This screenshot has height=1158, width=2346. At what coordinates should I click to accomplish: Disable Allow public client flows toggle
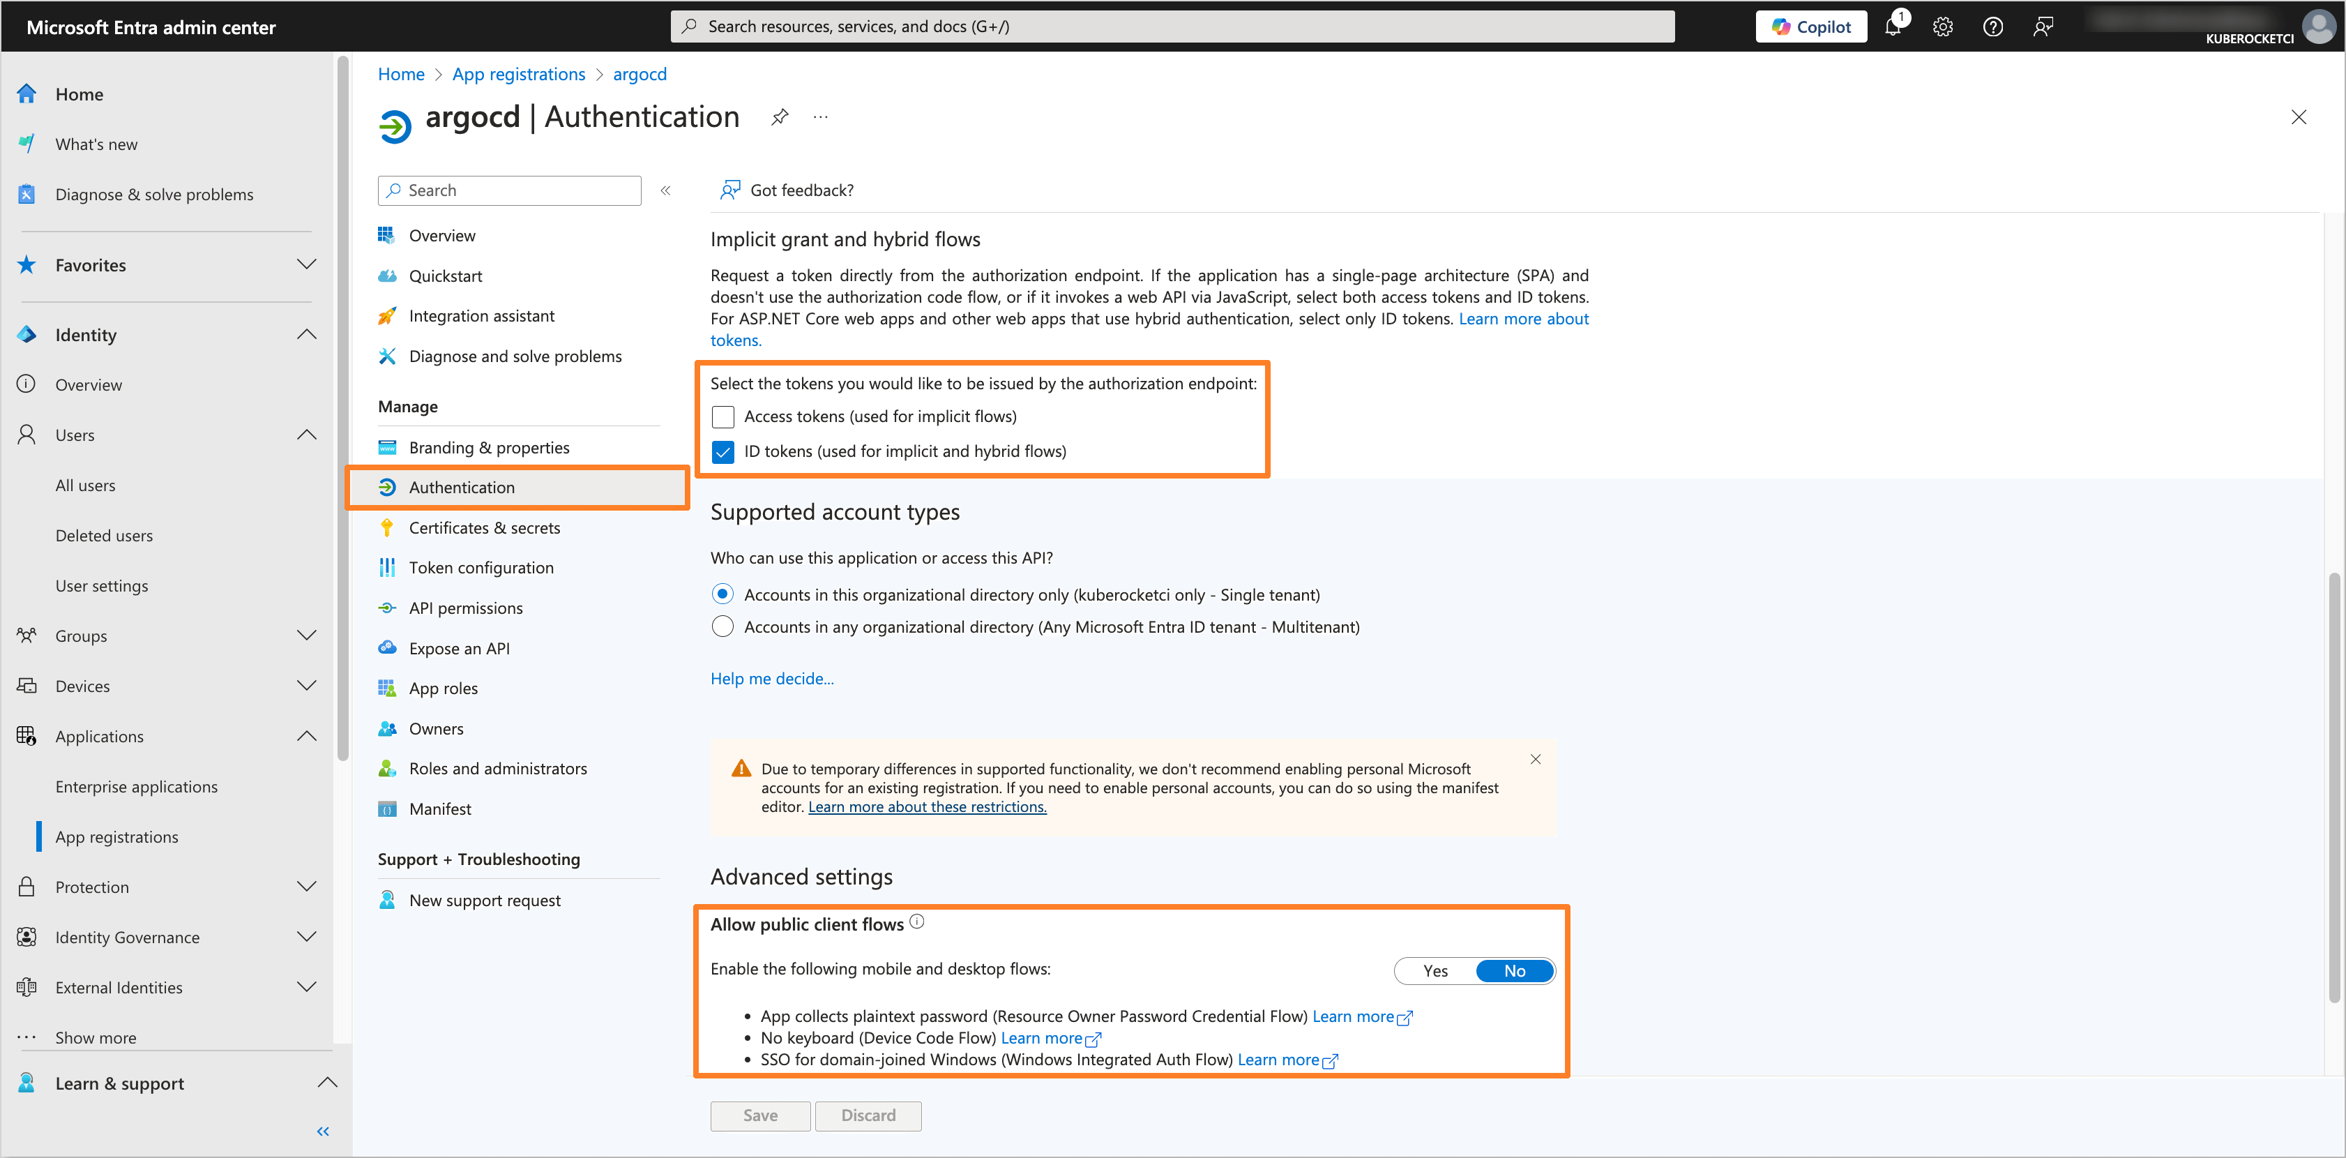(x=1514, y=971)
